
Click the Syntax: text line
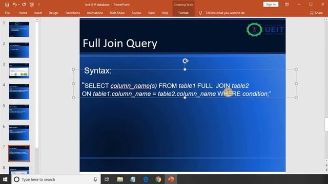[x=98, y=71]
